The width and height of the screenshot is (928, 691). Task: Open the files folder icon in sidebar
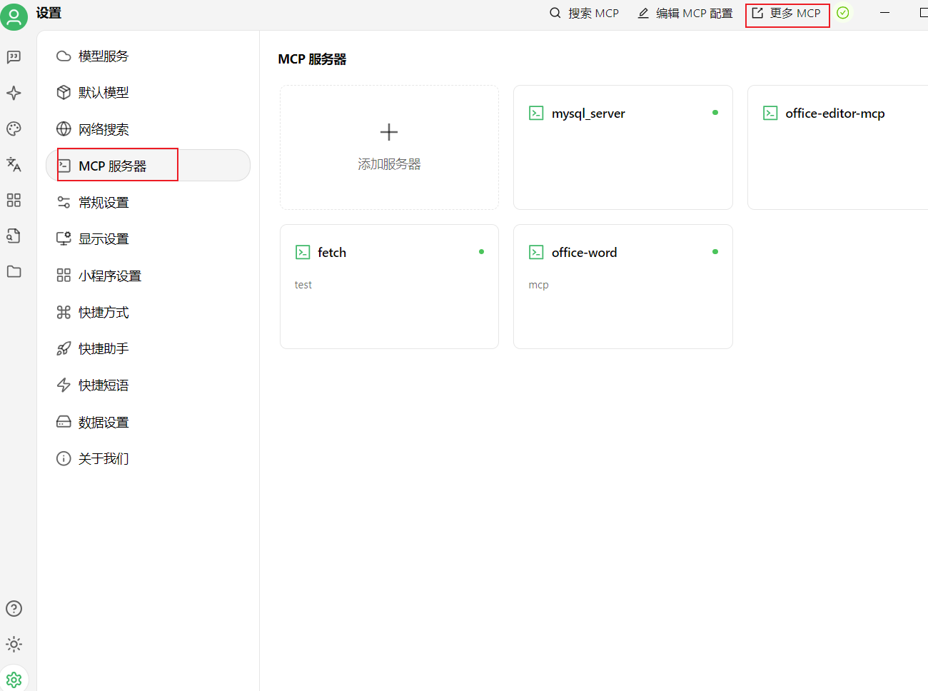tap(14, 271)
